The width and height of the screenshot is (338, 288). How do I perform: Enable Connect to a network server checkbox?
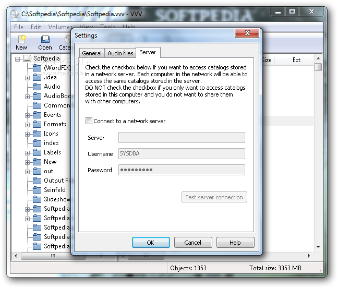coord(89,121)
